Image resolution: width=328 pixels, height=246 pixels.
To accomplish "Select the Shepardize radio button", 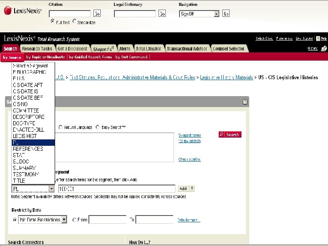I will pos(74,21).
